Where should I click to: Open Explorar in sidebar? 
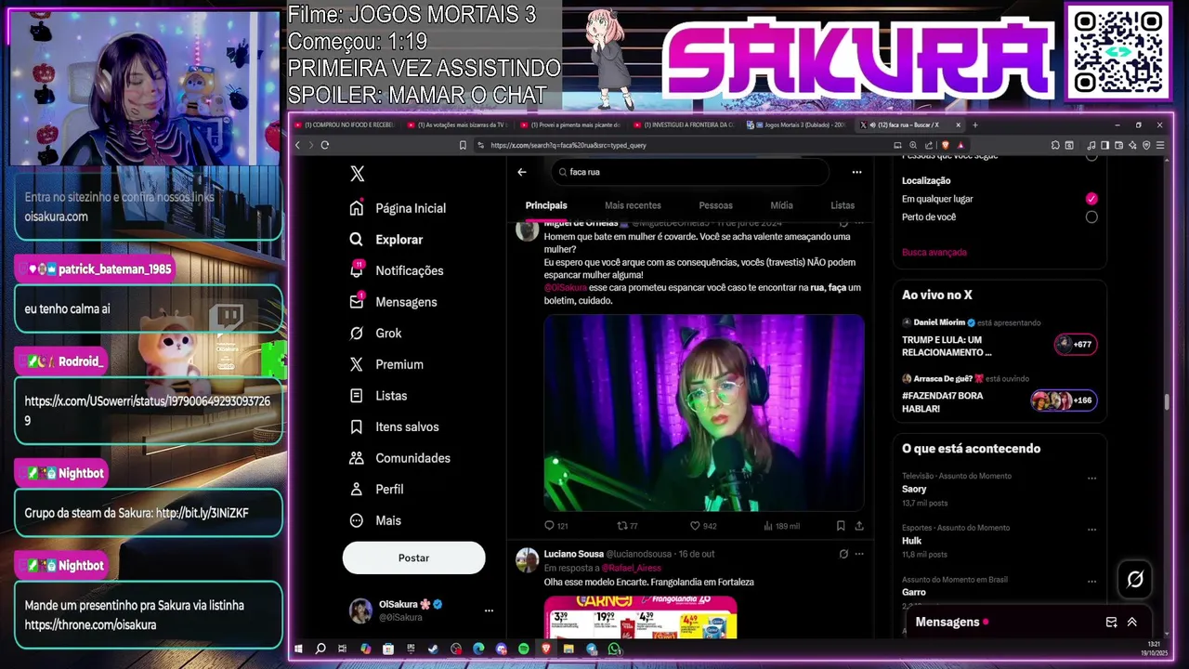click(386, 240)
